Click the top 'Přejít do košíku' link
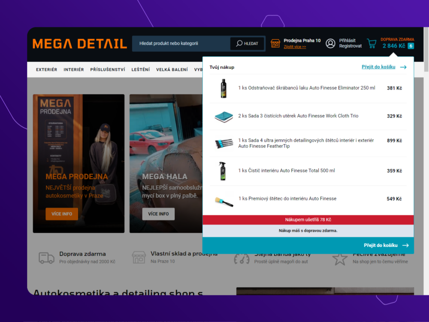The width and height of the screenshot is (429, 322). pyautogui.click(x=384, y=67)
